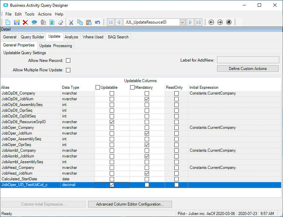Image resolution: width=283 pixels, height=217 pixels.
Task: Check ReadOnly for JobOper_UD_TestUdCol_c
Action: (x=177, y=185)
